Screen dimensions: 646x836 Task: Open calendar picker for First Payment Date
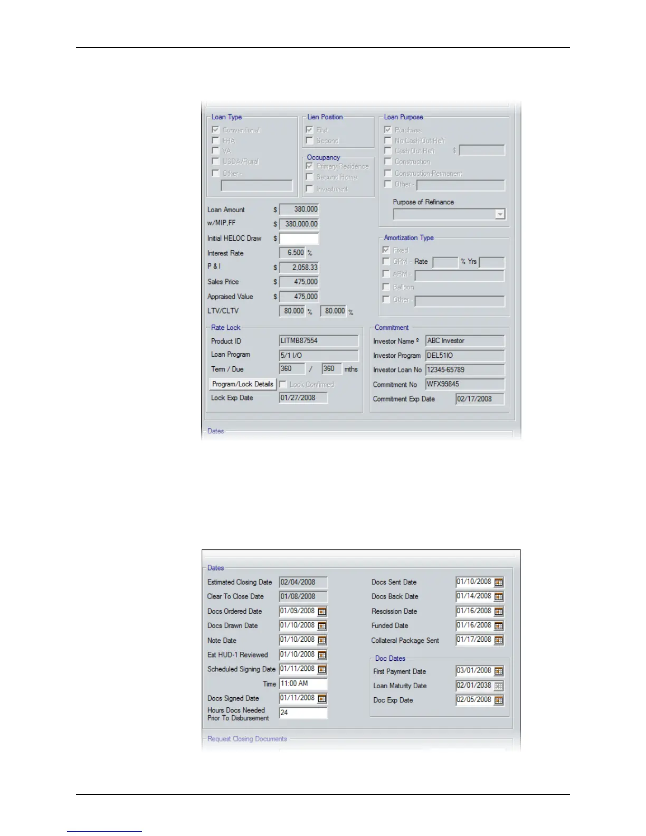pyautogui.click(x=499, y=671)
